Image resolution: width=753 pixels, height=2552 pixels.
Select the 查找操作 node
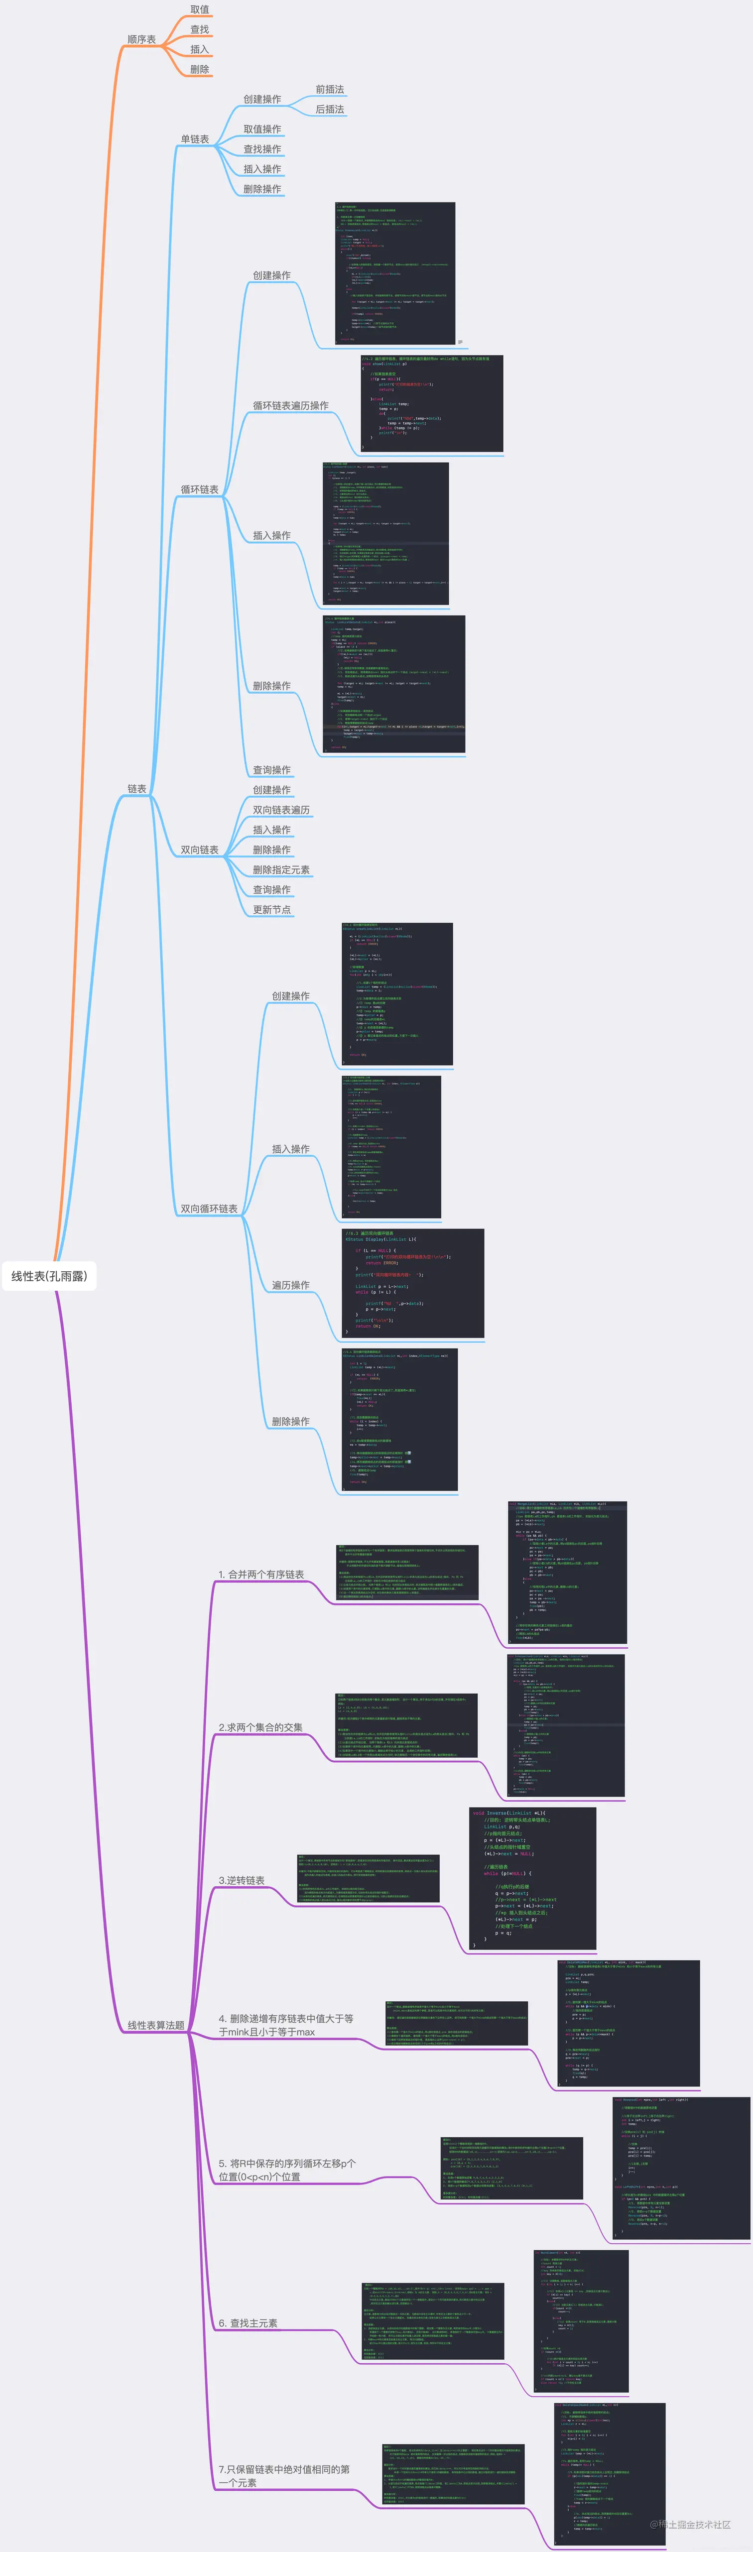[x=262, y=148]
